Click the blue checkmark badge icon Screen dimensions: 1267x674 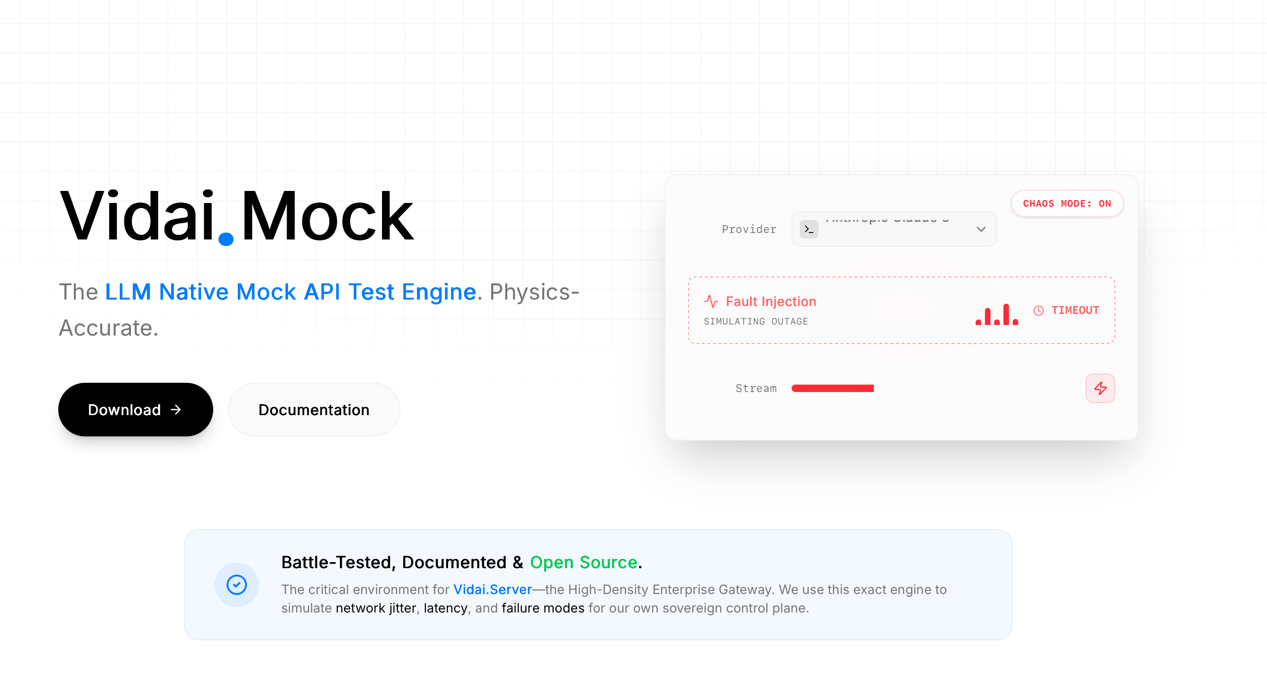coord(237,584)
